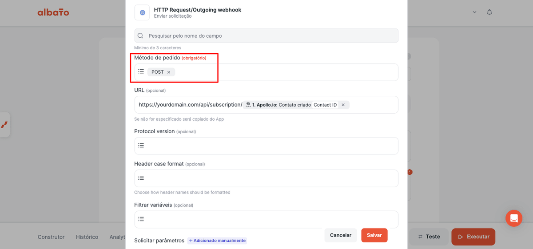Open the Header case format dropdown
Image resolution: width=533 pixels, height=249 pixels.
coord(266,178)
